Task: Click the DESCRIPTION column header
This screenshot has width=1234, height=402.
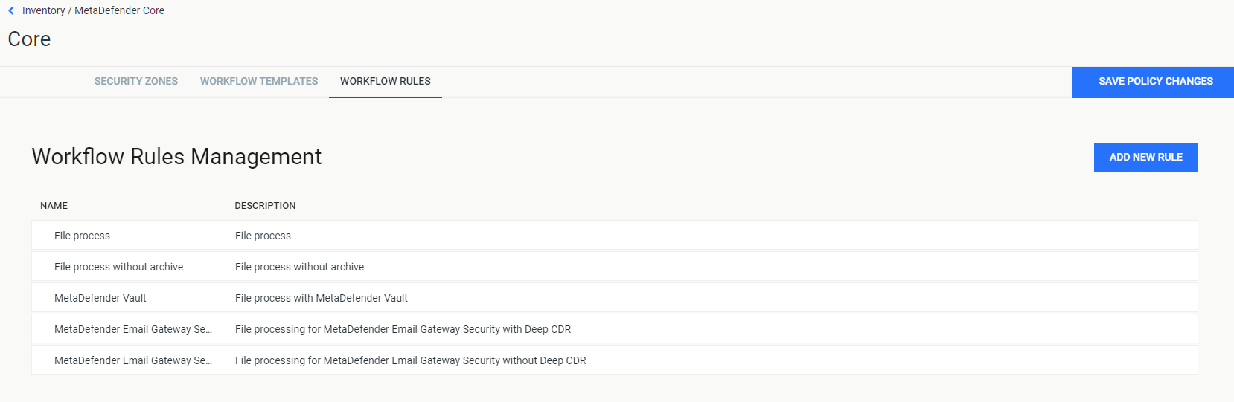Action: coord(265,206)
